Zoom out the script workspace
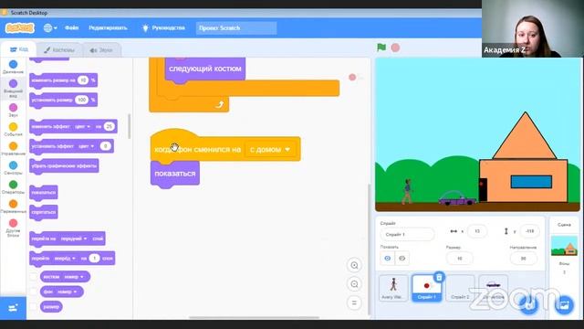This screenshot has width=584, height=329. pyautogui.click(x=354, y=284)
